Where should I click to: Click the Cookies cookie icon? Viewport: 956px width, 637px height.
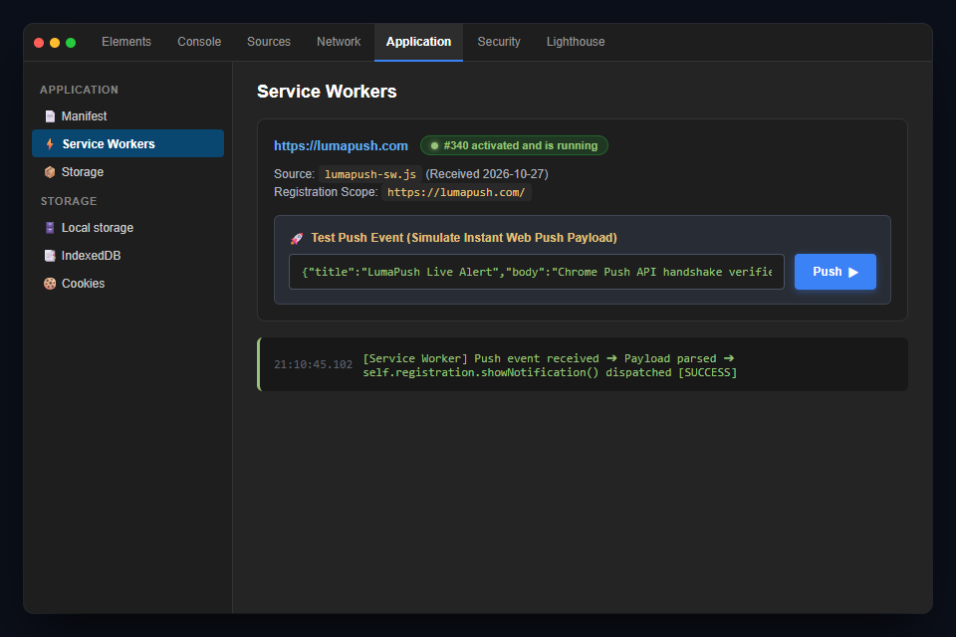click(x=50, y=284)
